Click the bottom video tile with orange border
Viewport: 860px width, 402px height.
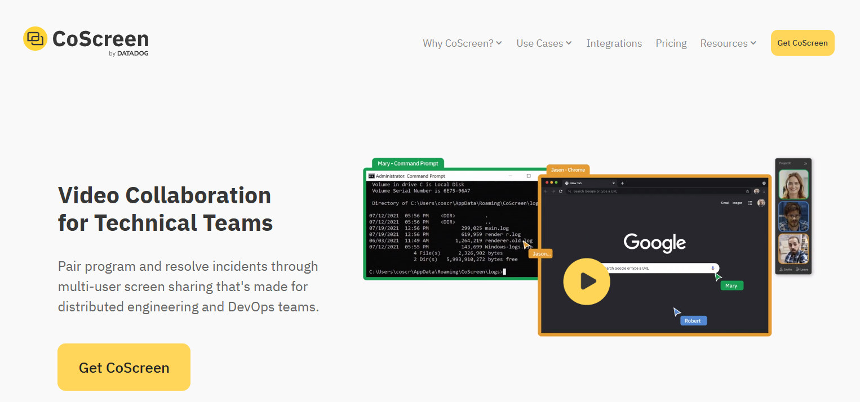[793, 249]
